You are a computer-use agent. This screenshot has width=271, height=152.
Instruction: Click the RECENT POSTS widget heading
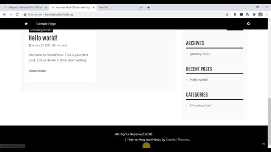tap(199, 69)
